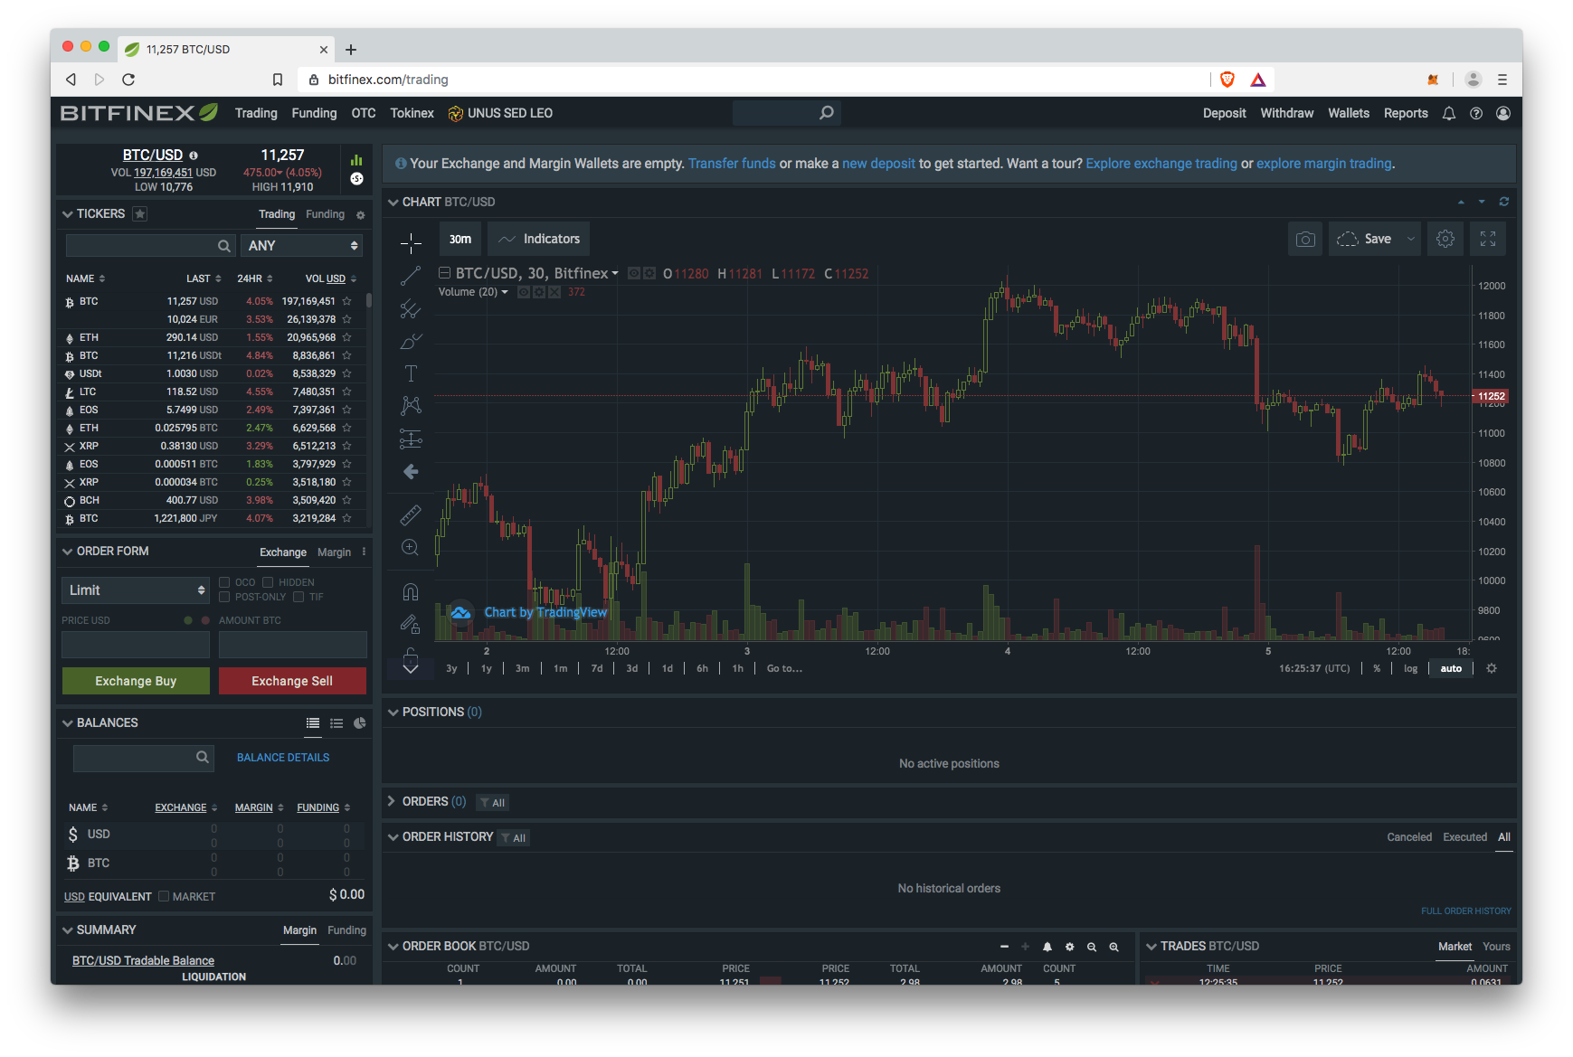Favorite the ETH USD ticker star
This screenshot has width=1573, height=1057.
click(x=346, y=337)
